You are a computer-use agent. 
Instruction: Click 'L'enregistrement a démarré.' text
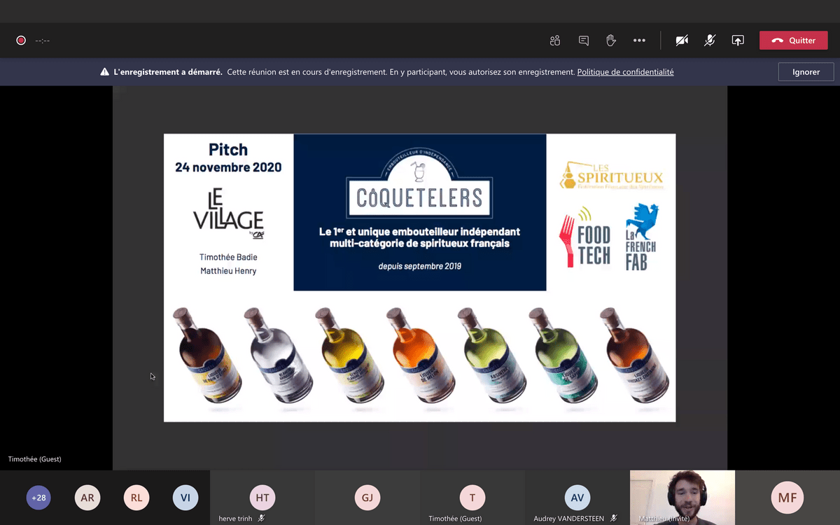tap(168, 72)
